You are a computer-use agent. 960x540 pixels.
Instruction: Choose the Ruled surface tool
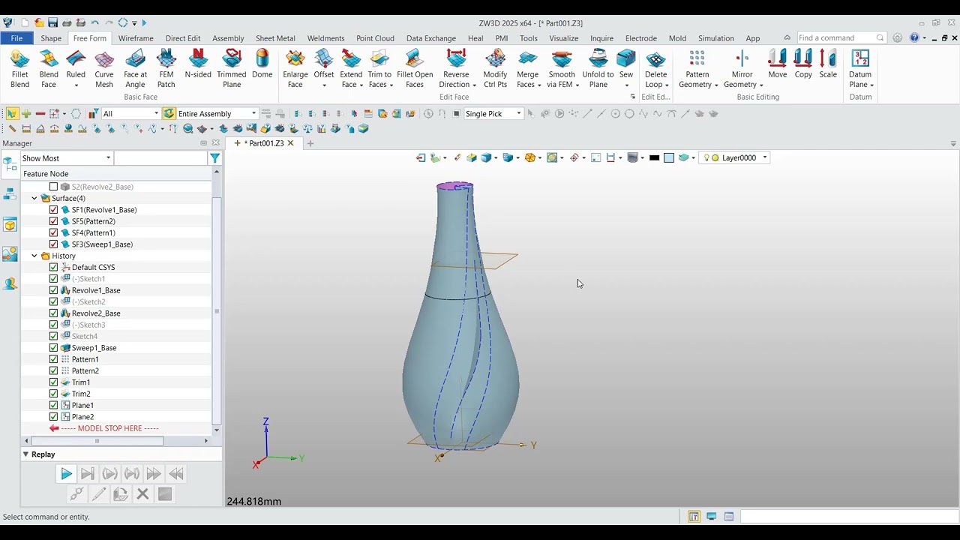click(76, 69)
